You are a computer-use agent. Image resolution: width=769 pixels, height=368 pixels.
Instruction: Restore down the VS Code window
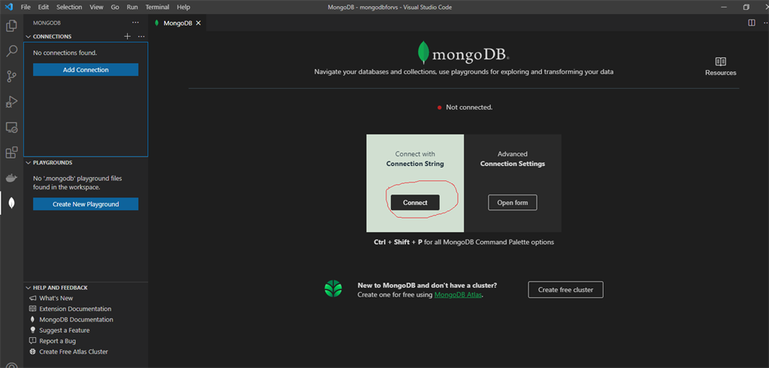coord(746,8)
